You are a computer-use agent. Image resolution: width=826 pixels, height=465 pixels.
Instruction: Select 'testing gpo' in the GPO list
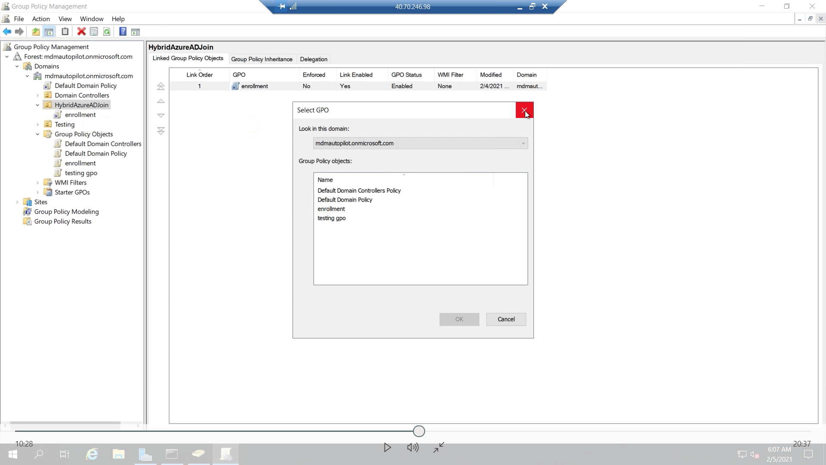(331, 218)
